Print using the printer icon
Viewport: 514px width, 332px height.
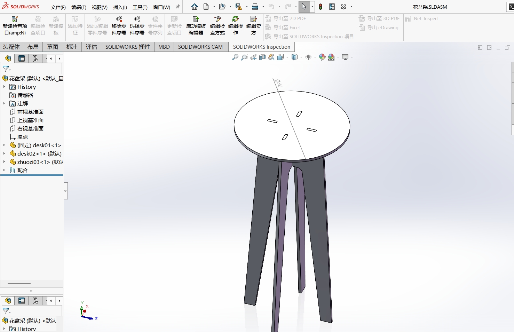255,7
